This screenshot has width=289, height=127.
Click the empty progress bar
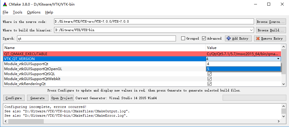tap(254, 98)
